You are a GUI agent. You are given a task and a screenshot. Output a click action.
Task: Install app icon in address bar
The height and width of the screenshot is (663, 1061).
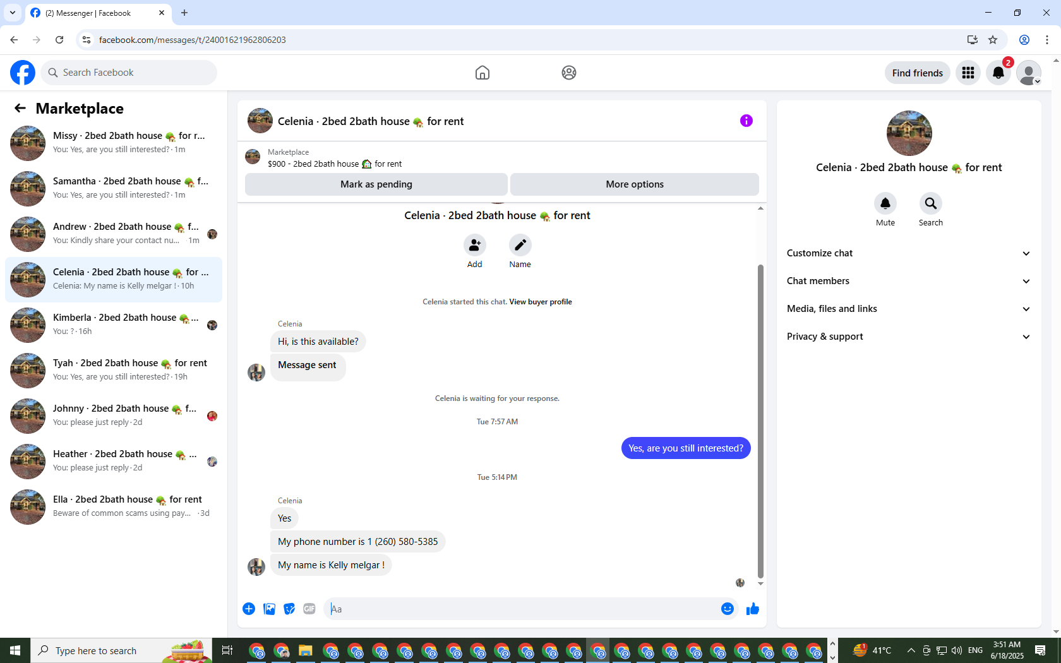pos(972,40)
